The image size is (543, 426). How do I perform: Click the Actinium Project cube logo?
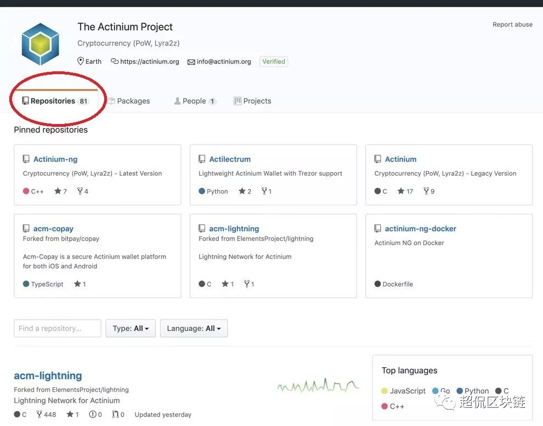point(40,45)
